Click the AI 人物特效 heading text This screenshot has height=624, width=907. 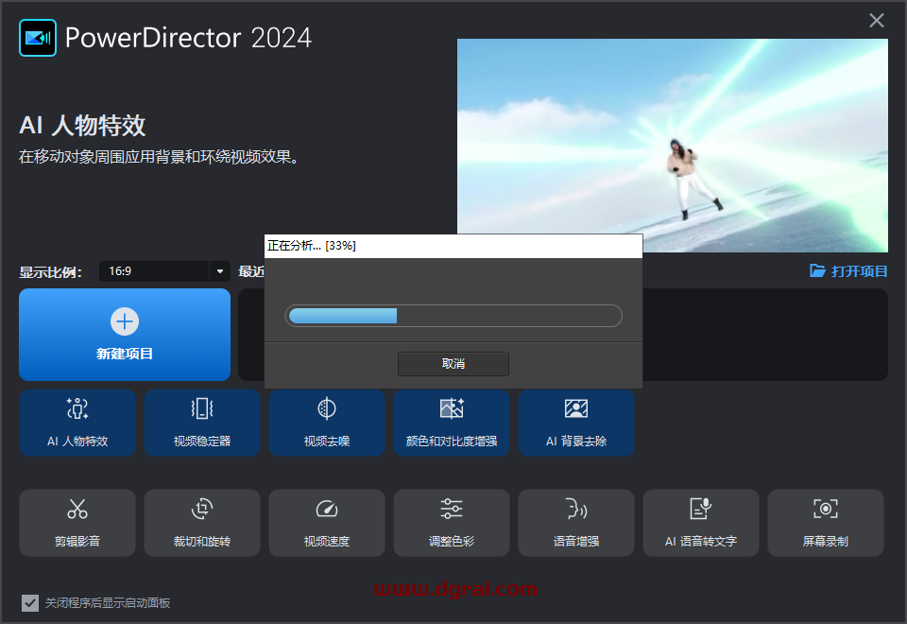click(82, 126)
